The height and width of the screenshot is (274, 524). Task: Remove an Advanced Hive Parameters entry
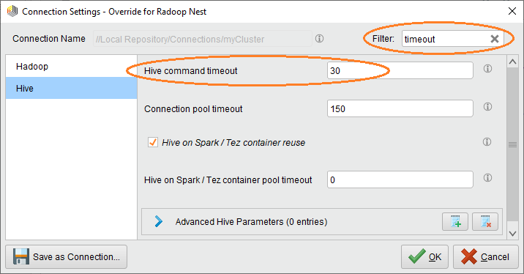485,221
